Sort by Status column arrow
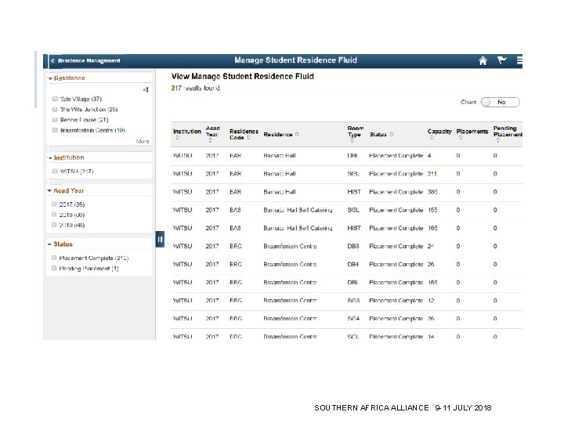564x423 pixels. (392, 135)
